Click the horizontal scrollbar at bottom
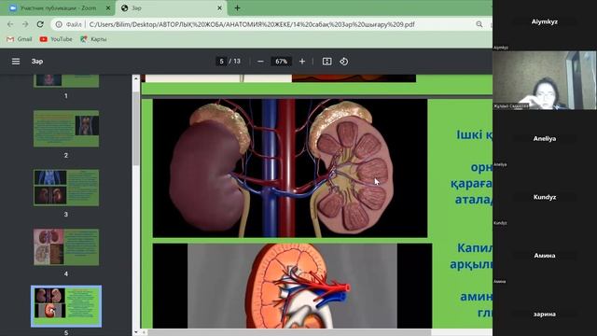 click(289, 332)
